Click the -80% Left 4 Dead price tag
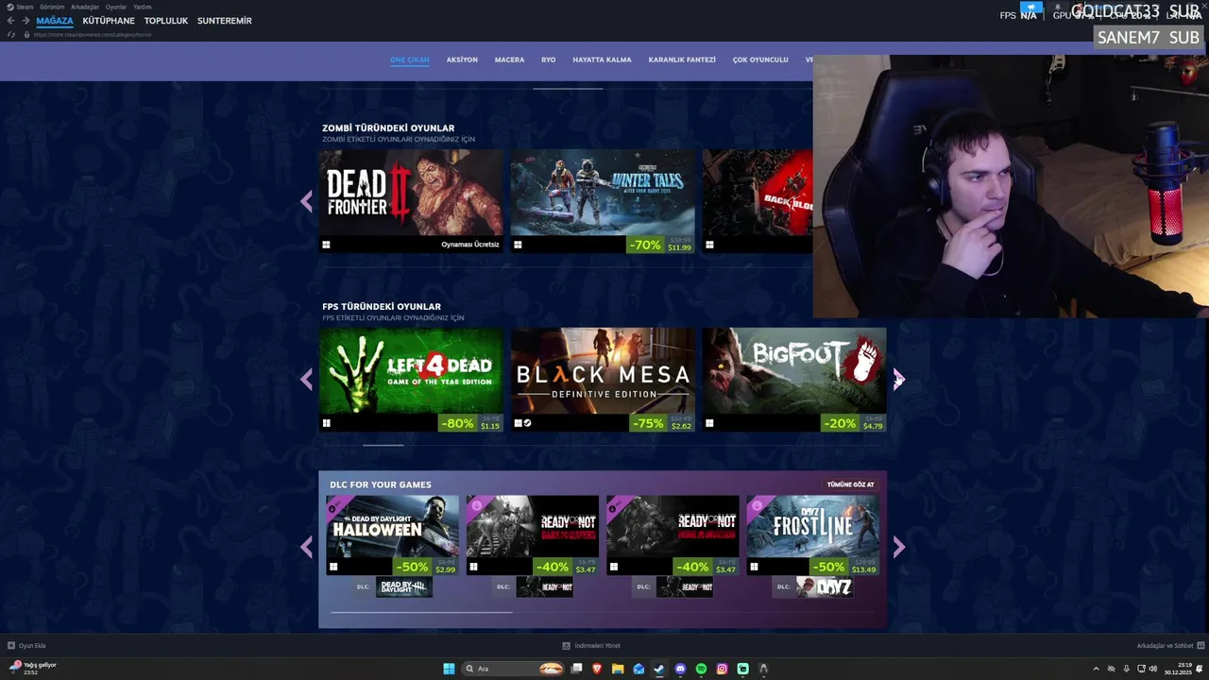 470,423
